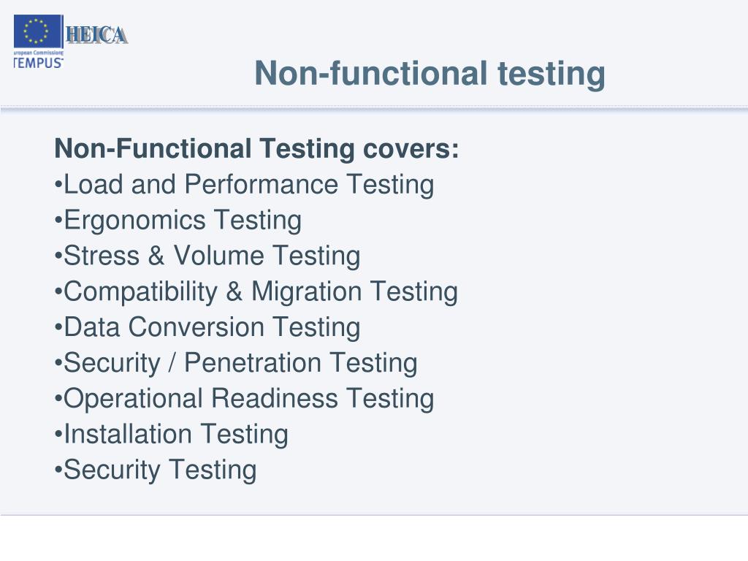Select the Data Conversion Testing bullet
748x561 pixels.
[207, 327]
